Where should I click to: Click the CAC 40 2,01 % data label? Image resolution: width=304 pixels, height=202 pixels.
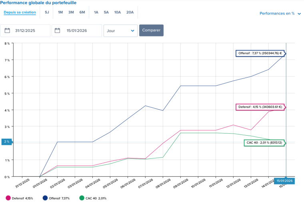coord(264,143)
